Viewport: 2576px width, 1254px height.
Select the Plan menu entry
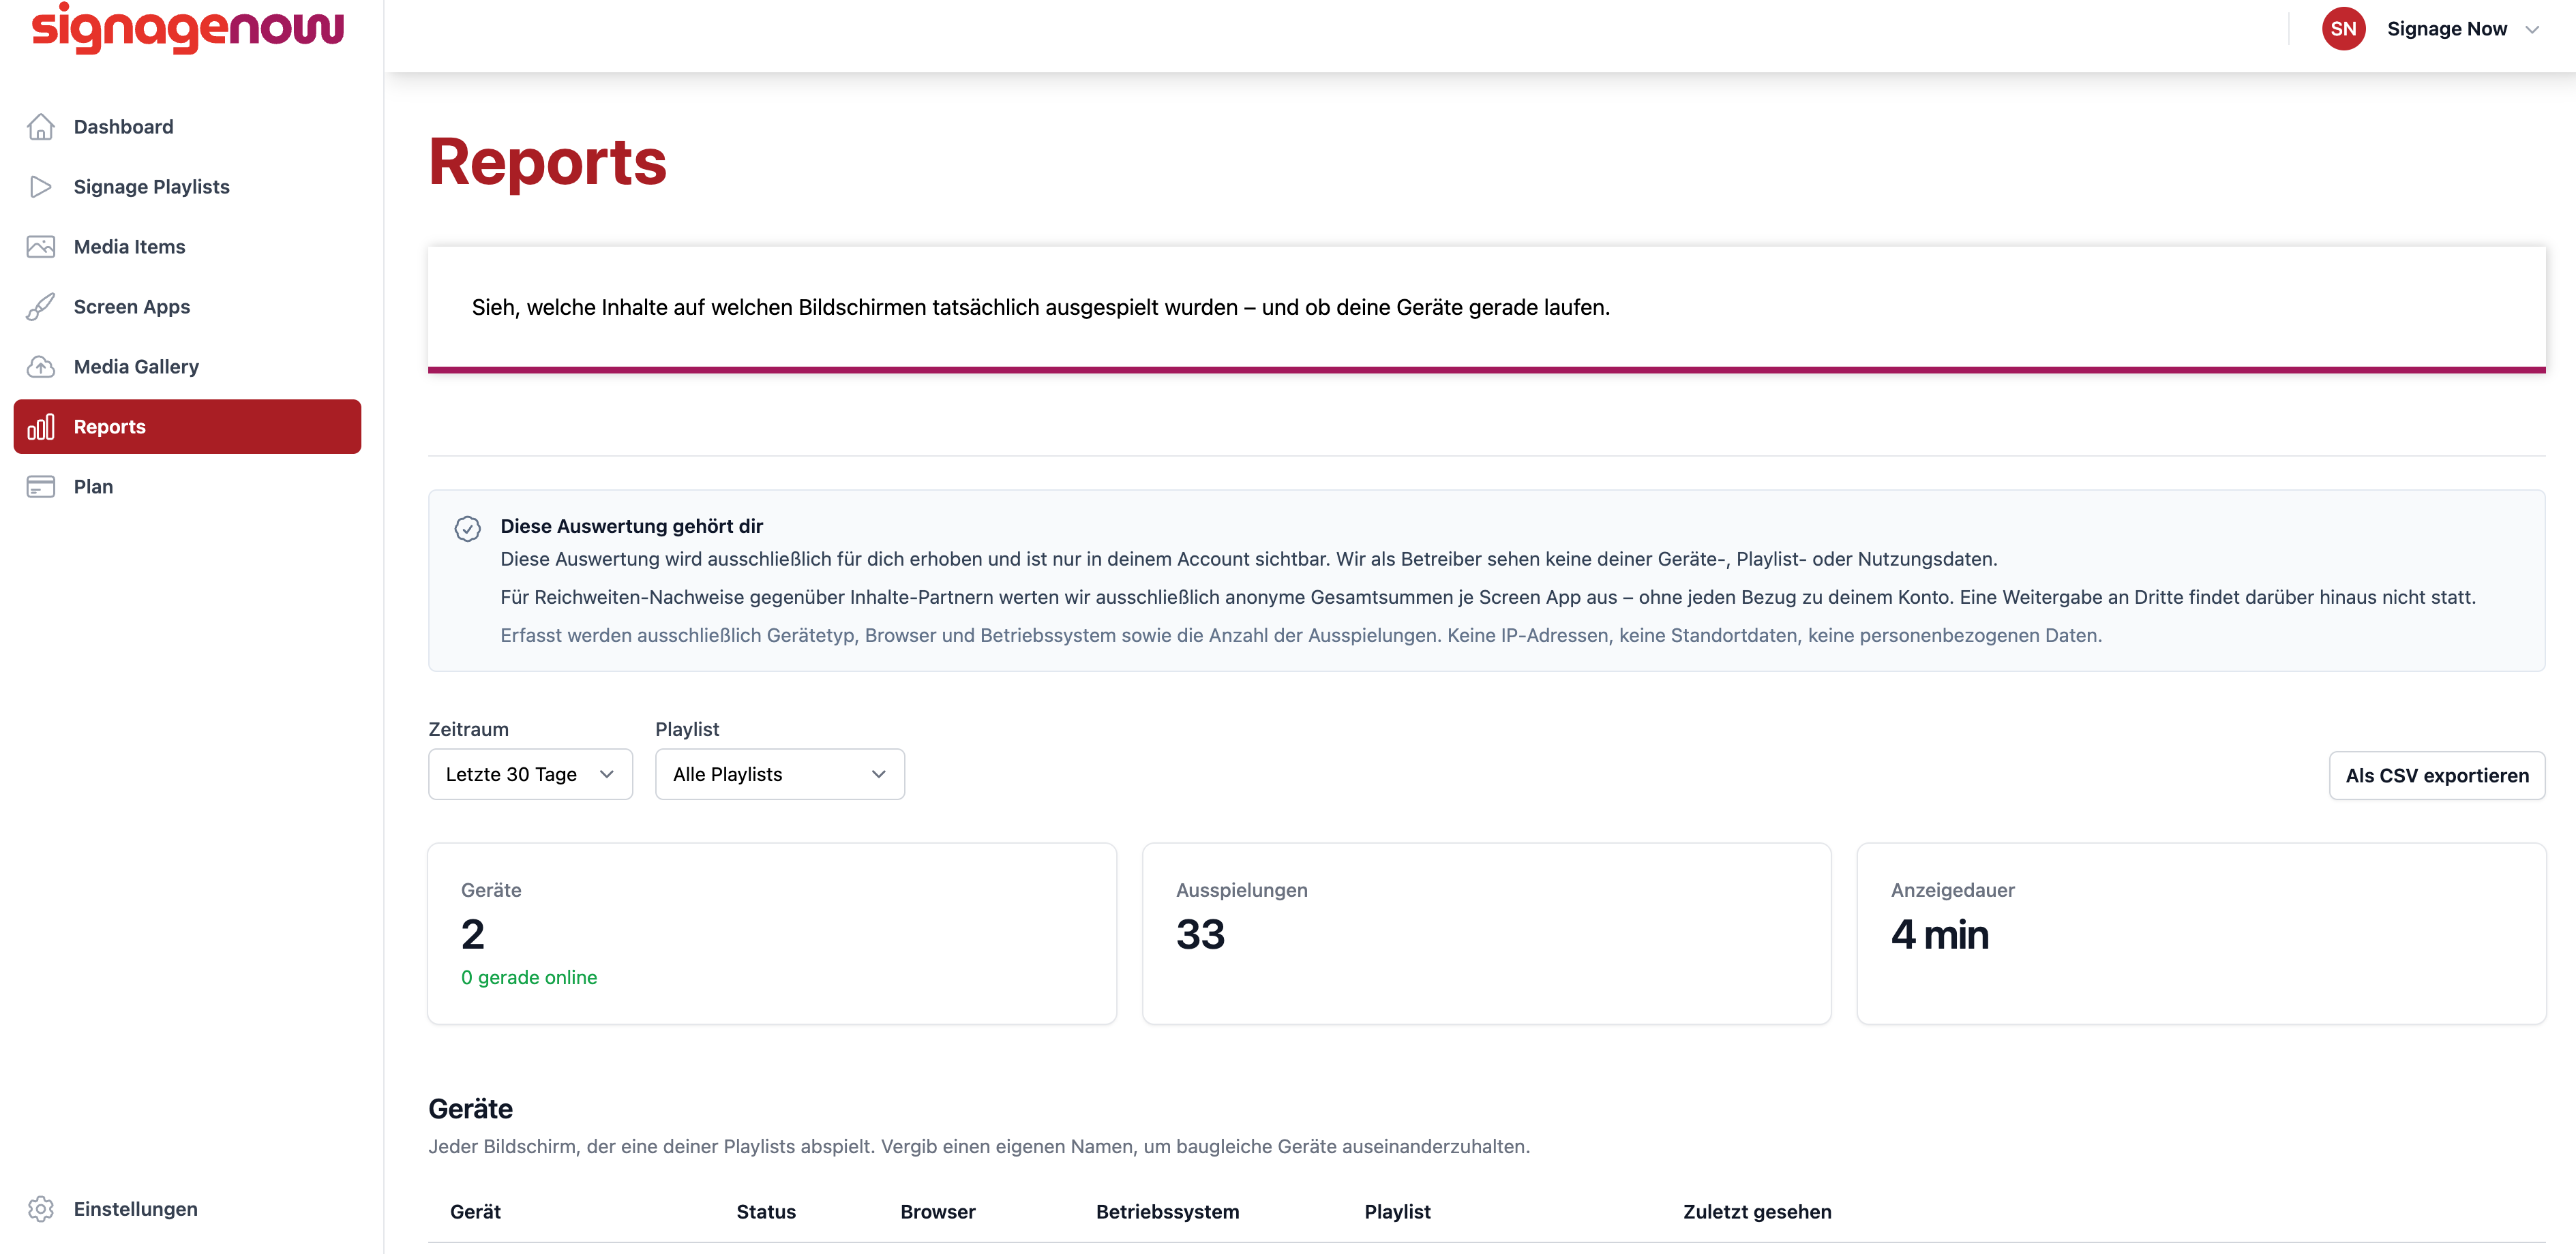187,487
